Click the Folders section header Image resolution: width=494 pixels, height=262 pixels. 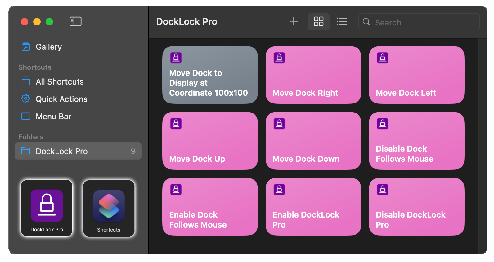31,137
